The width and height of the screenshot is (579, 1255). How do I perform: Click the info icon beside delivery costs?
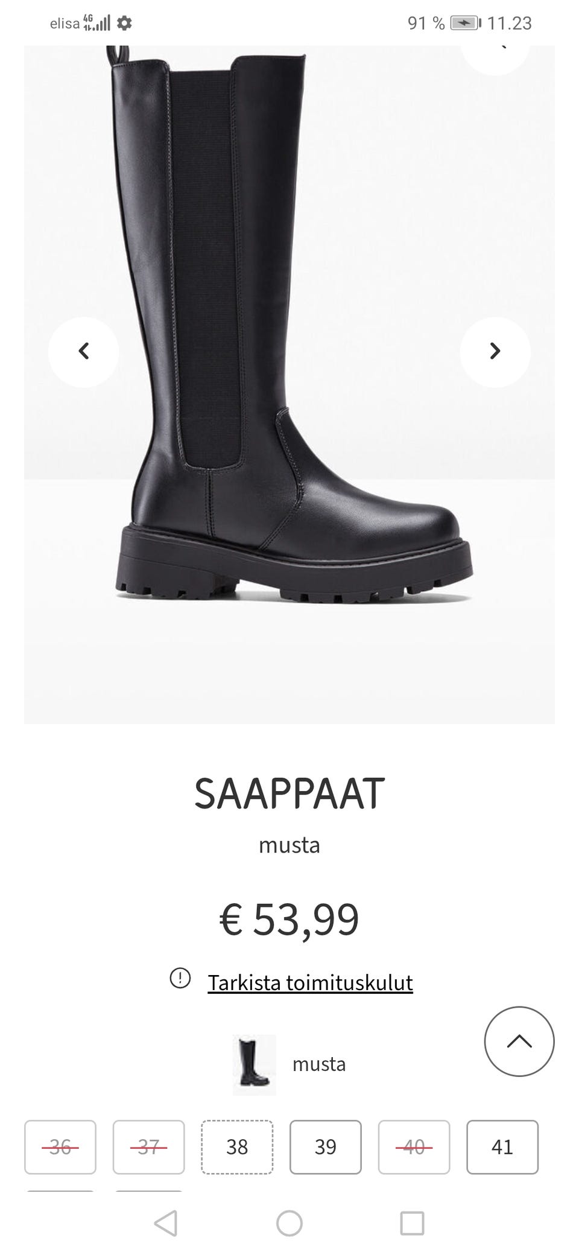click(x=180, y=977)
